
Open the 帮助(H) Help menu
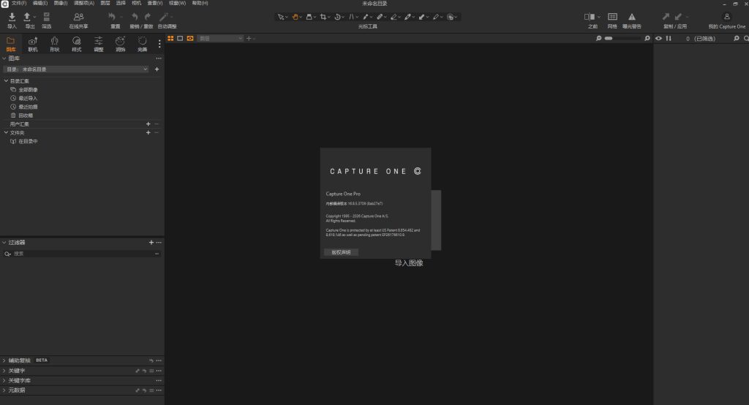(200, 4)
